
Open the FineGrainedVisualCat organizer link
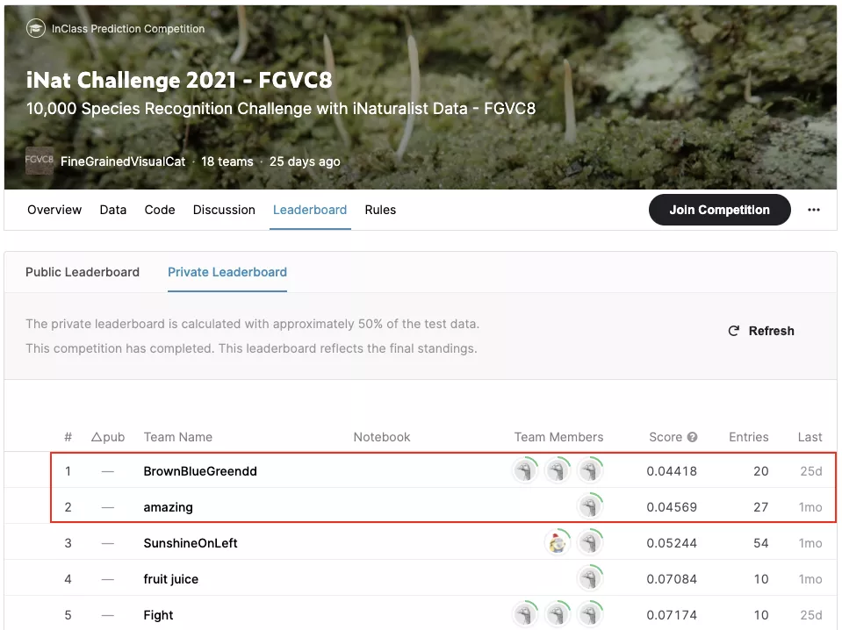(x=123, y=161)
